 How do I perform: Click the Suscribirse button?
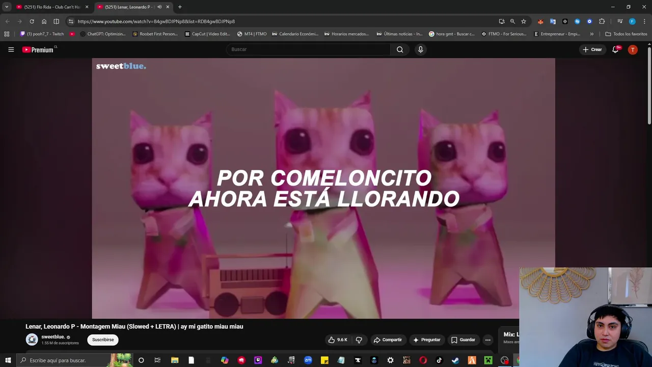point(103,340)
